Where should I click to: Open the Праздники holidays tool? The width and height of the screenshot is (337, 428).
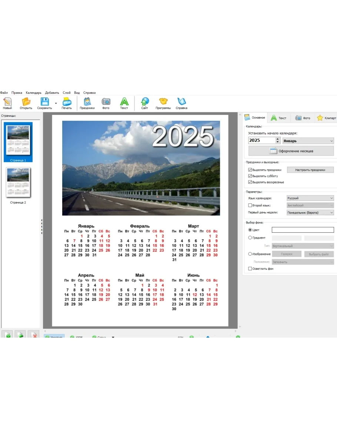[87, 102]
